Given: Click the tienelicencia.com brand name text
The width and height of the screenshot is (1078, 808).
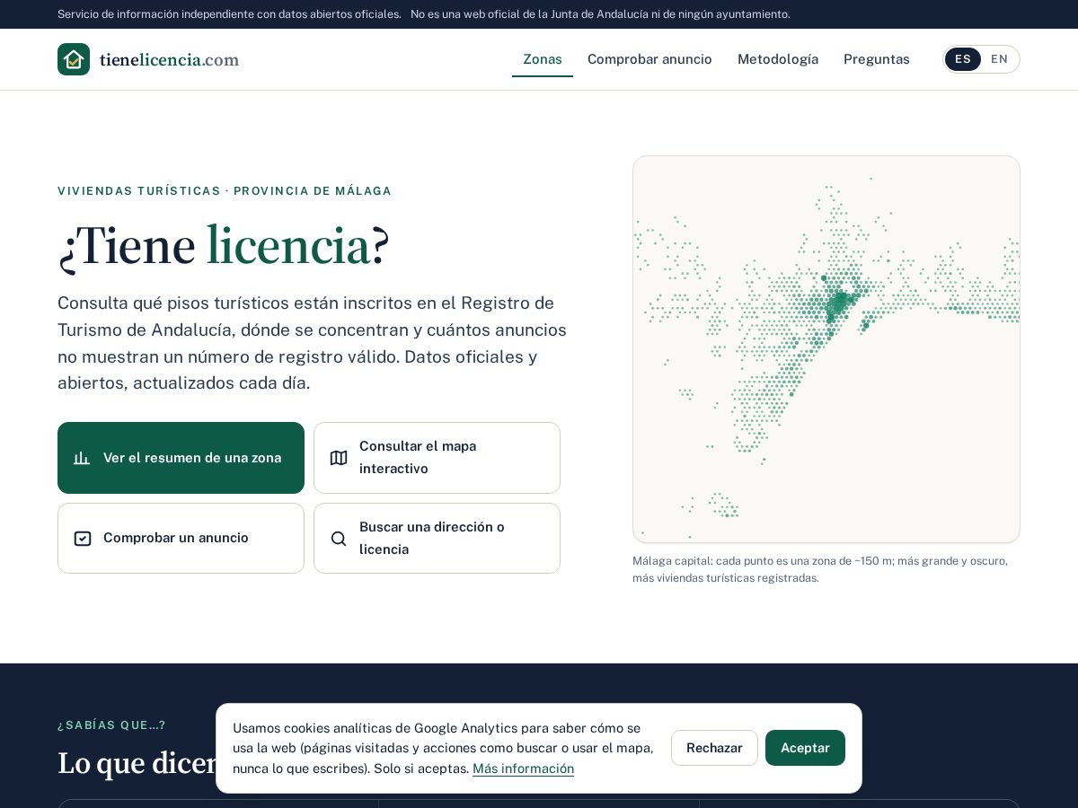Looking at the screenshot, I should [169, 60].
